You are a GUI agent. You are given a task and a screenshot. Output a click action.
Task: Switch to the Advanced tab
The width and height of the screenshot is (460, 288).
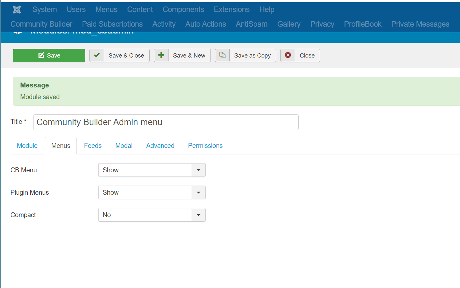point(160,146)
